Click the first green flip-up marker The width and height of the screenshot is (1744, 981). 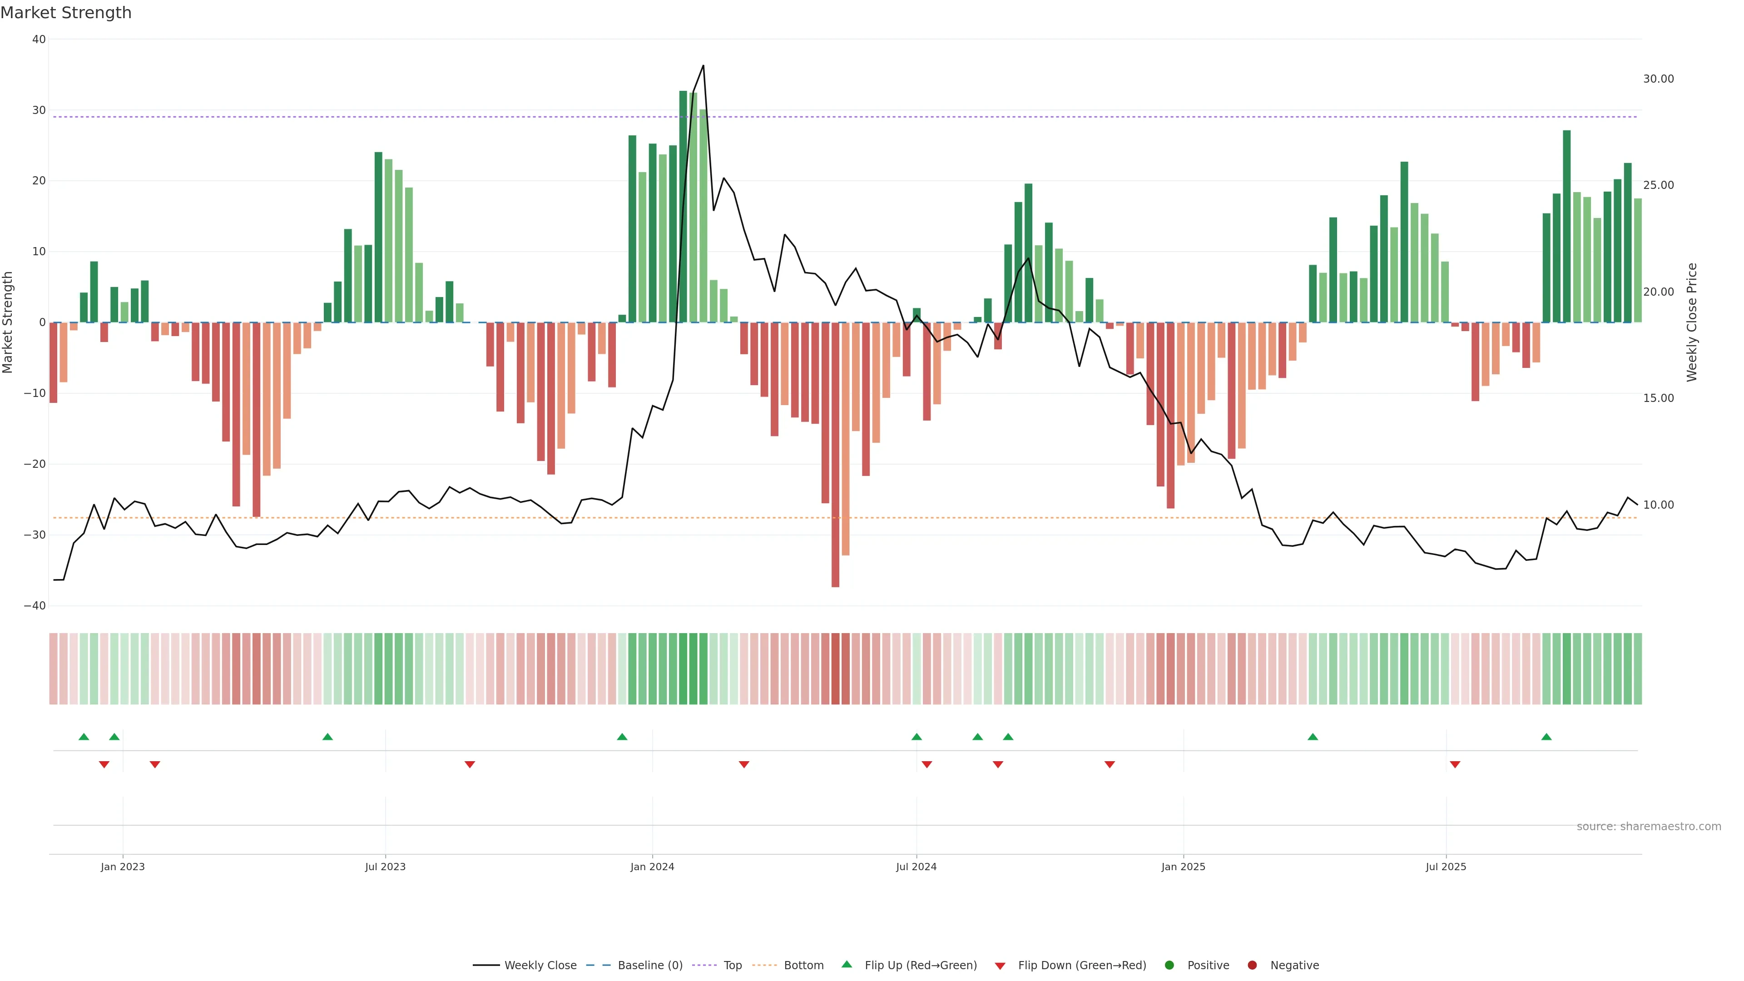pyautogui.click(x=84, y=737)
